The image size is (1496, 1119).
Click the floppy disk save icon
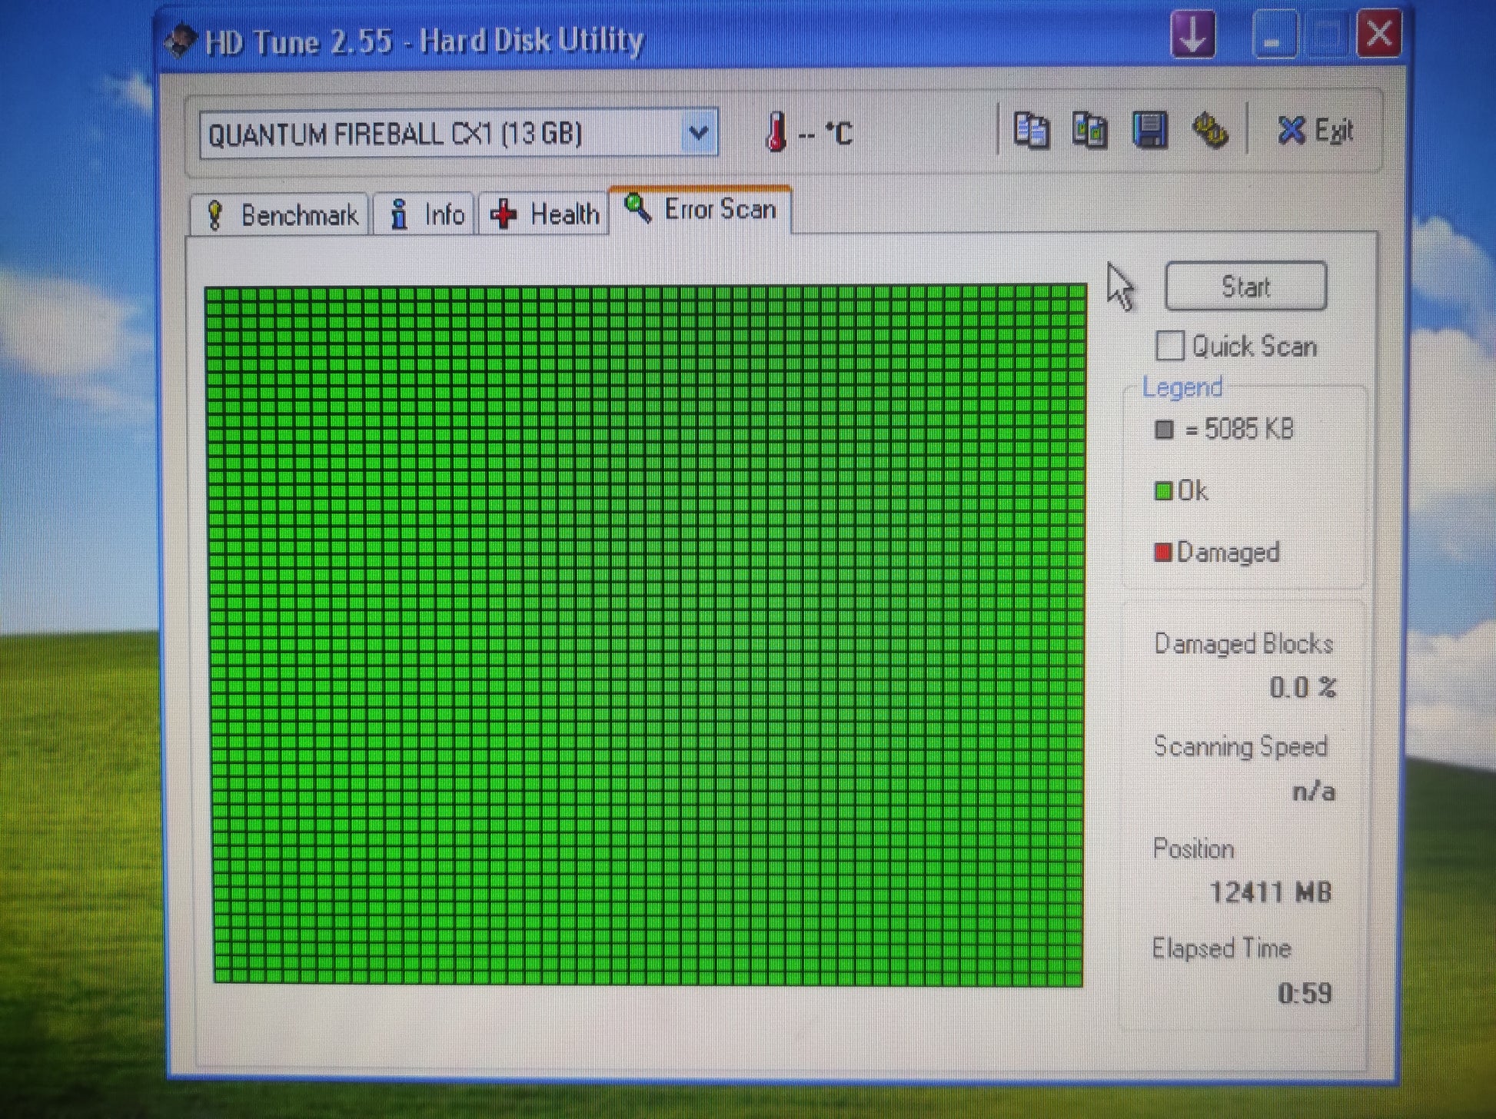(x=1149, y=131)
